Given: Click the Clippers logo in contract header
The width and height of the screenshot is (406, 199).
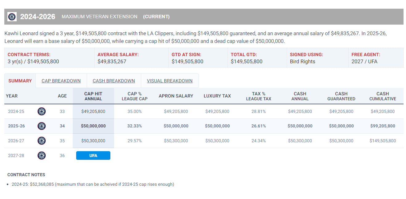Looking at the screenshot, I should (12, 17).
